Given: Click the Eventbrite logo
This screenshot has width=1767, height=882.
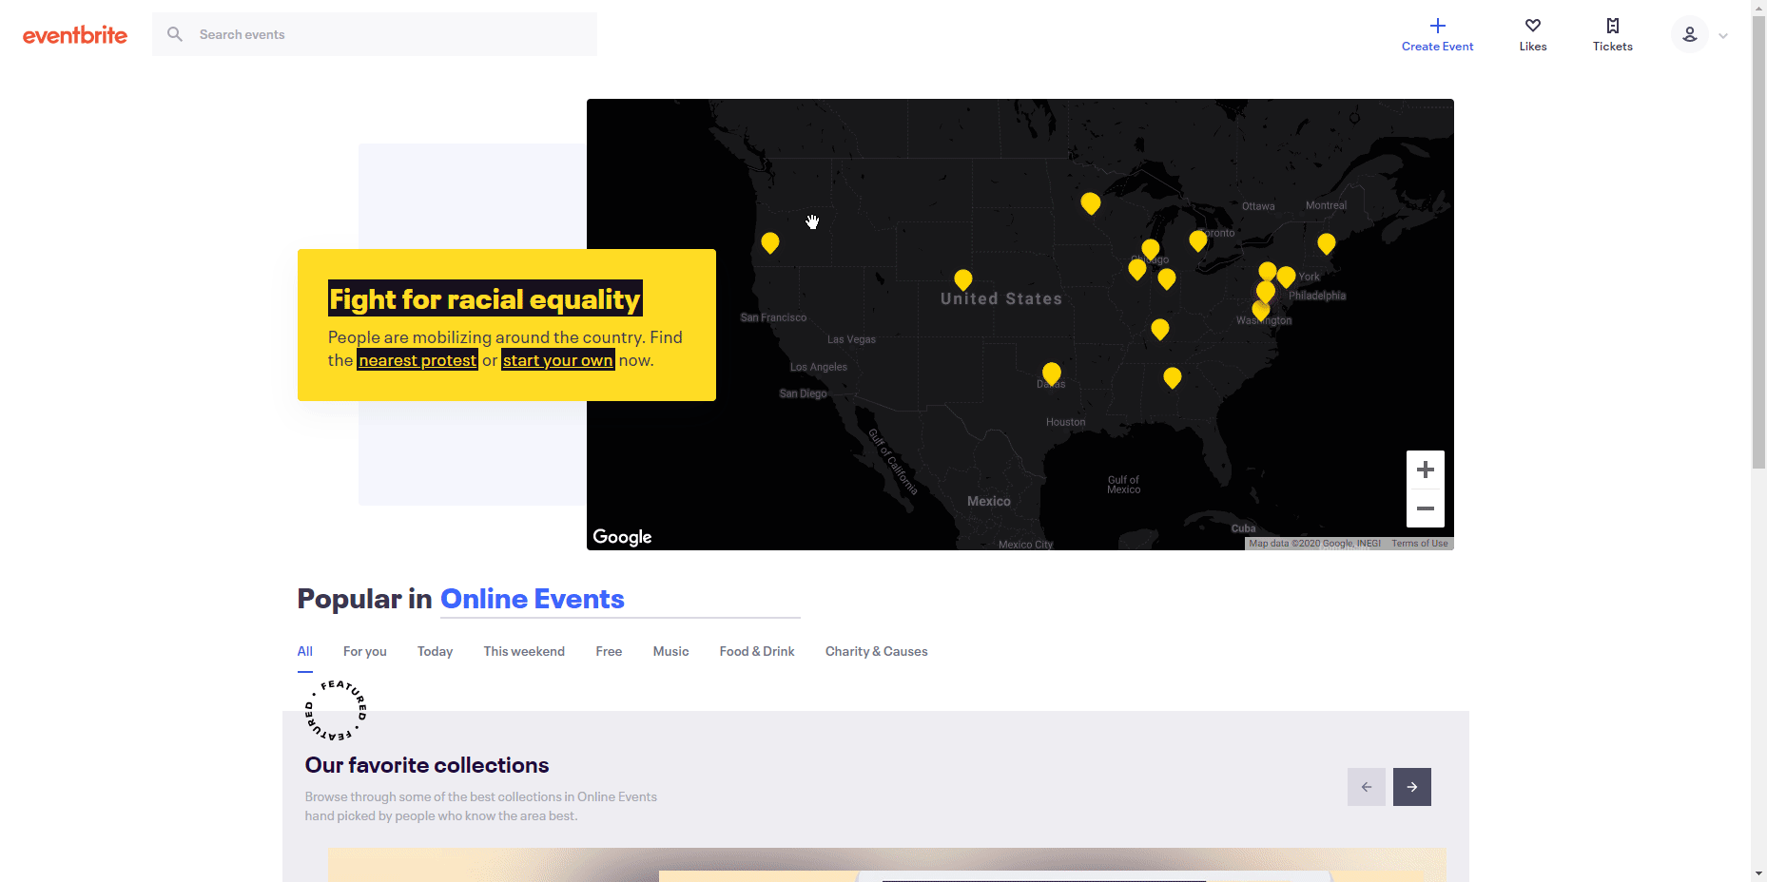Looking at the screenshot, I should tap(75, 35).
